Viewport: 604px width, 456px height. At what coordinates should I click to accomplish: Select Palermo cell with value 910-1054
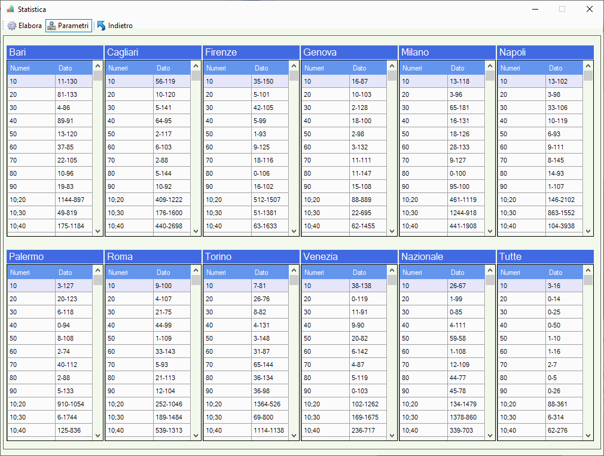74,404
